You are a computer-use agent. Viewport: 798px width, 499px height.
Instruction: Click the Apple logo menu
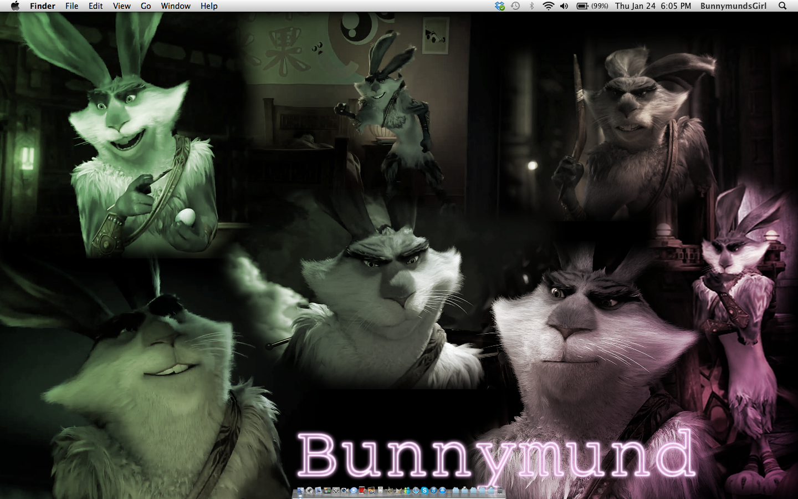pyautogui.click(x=15, y=6)
